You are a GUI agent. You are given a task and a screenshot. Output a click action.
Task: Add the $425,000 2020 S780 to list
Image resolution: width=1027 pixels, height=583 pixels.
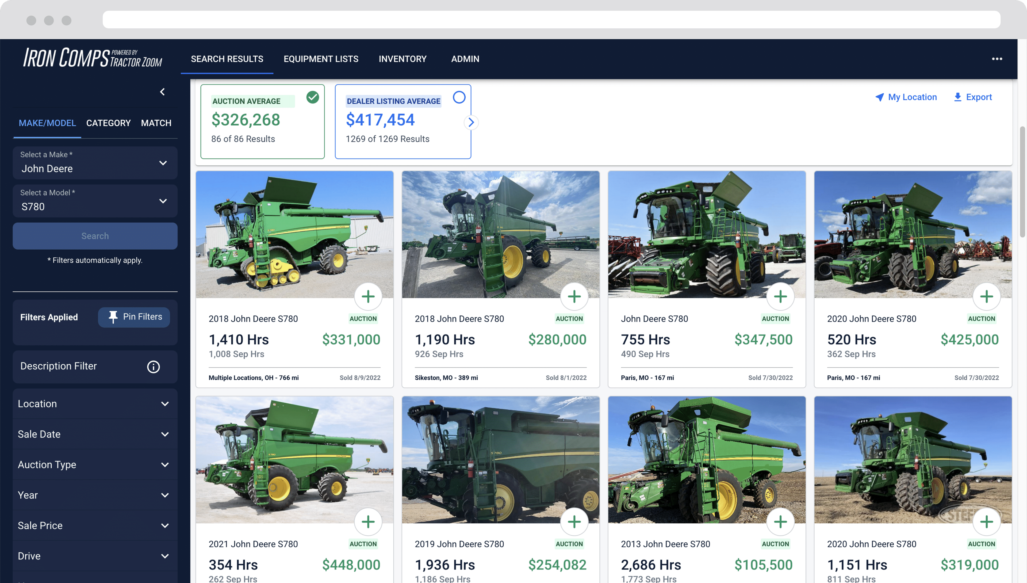[986, 297]
